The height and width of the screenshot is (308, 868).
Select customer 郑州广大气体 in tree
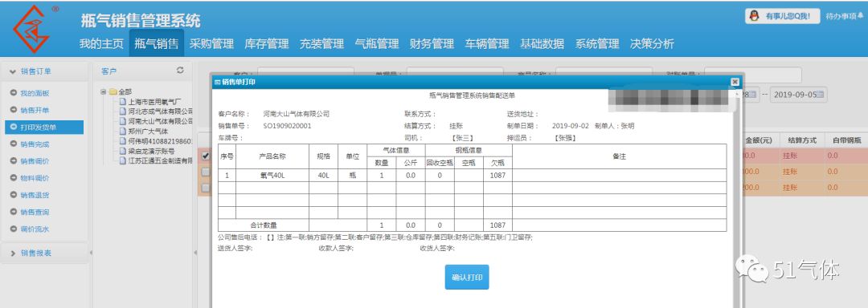pyautogui.click(x=148, y=132)
